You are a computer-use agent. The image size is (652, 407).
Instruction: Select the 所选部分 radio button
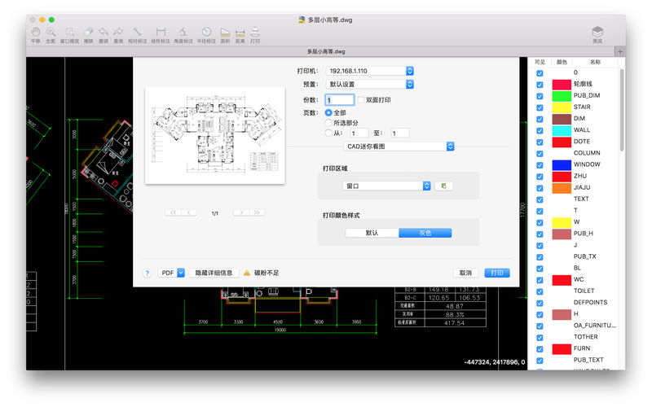coord(328,123)
